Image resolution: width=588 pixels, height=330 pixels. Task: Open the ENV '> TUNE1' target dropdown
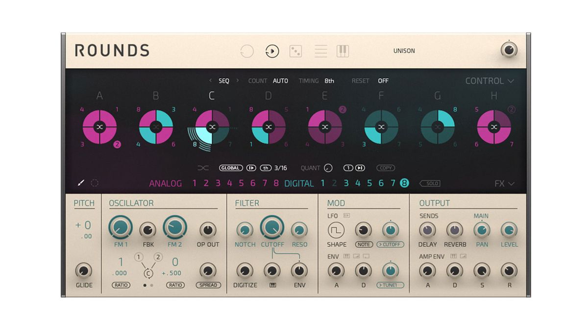click(390, 285)
